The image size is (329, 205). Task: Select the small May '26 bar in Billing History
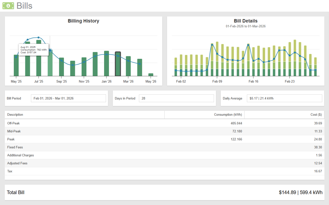point(151,75)
